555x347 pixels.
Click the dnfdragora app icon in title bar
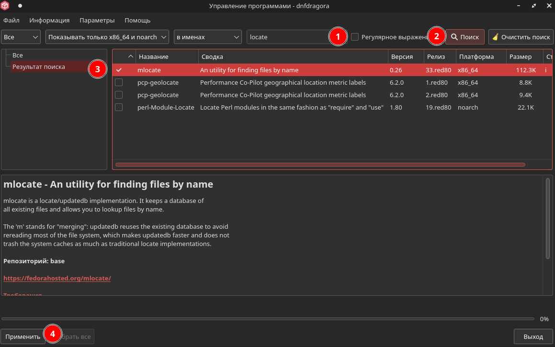[5, 6]
